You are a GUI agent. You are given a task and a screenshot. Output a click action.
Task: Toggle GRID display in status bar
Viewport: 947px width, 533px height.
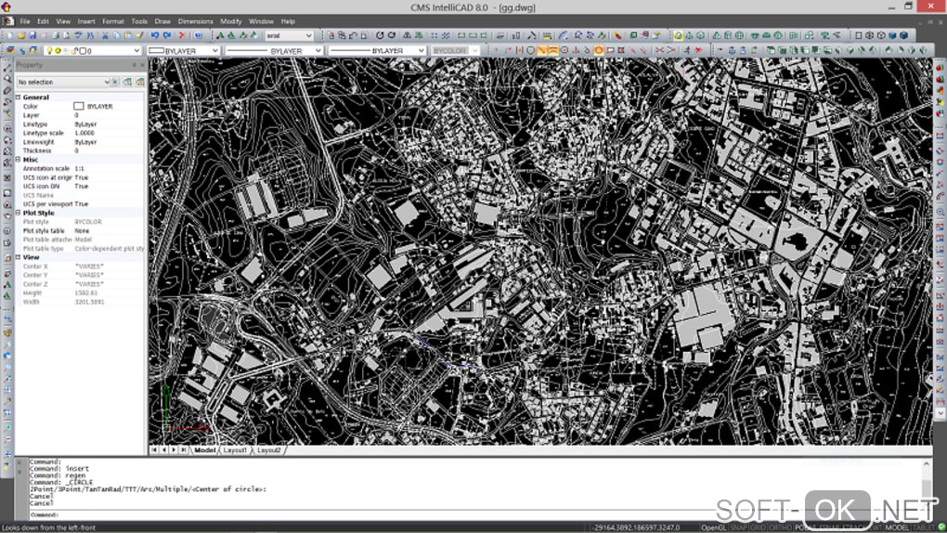click(x=757, y=527)
